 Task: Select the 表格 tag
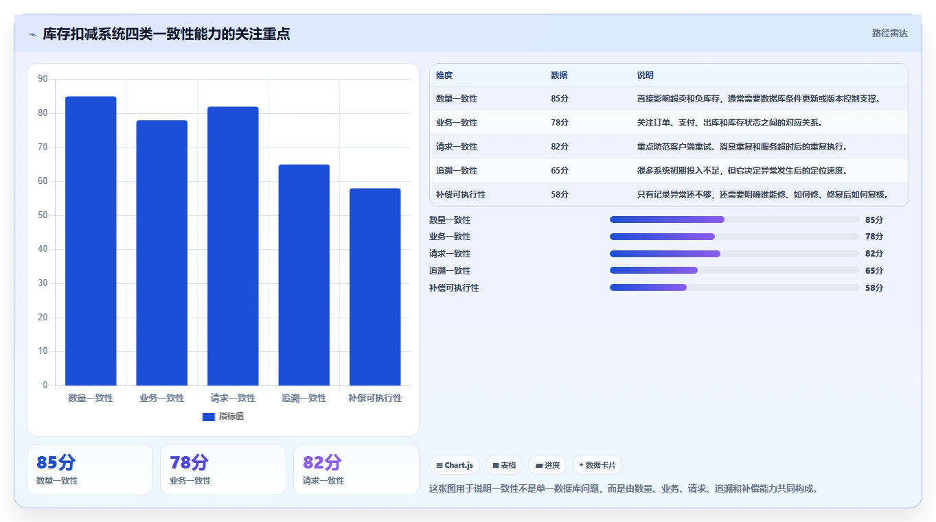(x=504, y=465)
